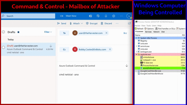The width and height of the screenshot is (187, 105).
Task: Click Find handles or DLLs
Action: click(x=165, y=29)
